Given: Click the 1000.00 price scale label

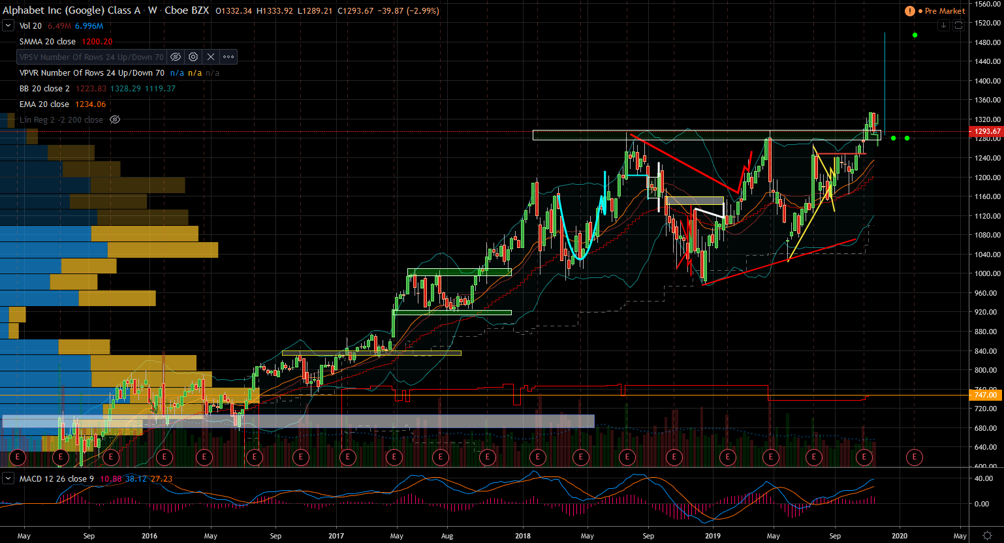Looking at the screenshot, I should coord(988,273).
